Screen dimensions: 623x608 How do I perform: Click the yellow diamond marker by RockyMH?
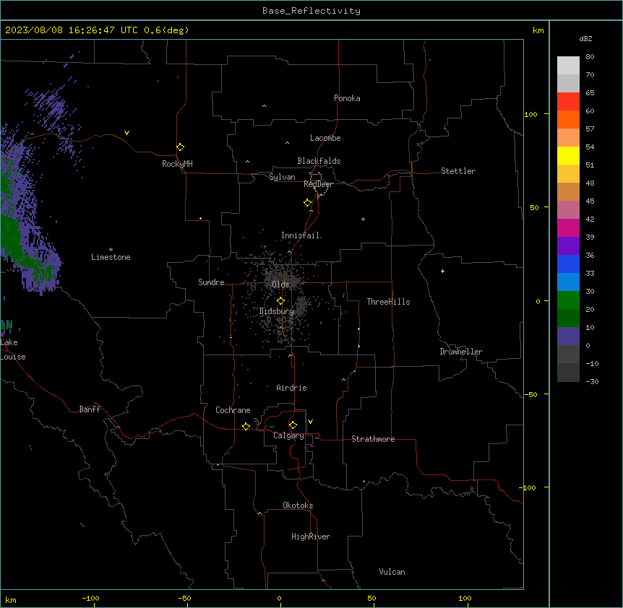coord(180,147)
